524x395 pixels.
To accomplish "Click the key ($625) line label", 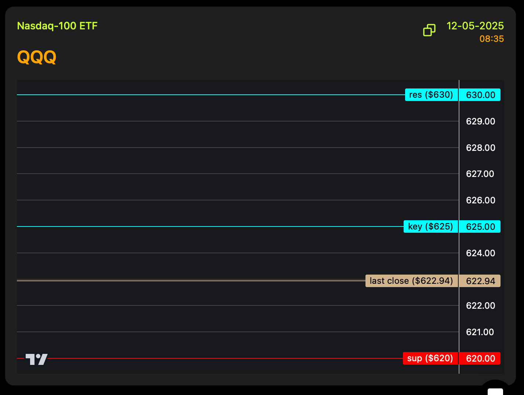I will [x=430, y=227].
